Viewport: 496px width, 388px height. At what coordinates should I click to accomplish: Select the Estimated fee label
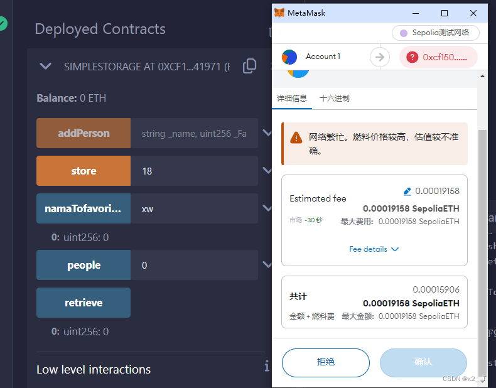(x=318, y=198)
